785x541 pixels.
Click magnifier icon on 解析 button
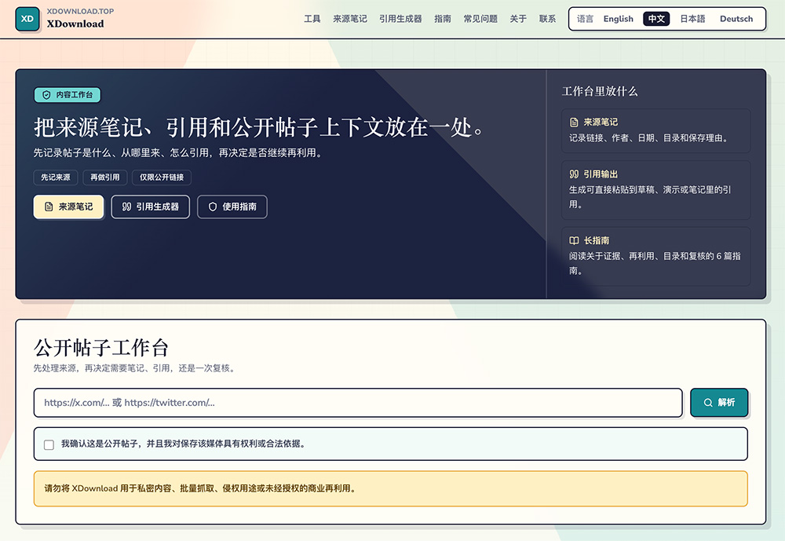pyautogui.click(x=708, y=403)
